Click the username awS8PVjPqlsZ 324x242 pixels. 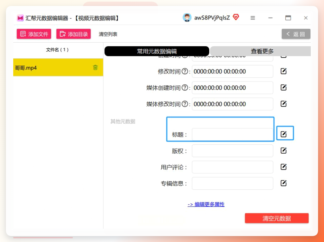pyautogui.click(x=212, y=18)
